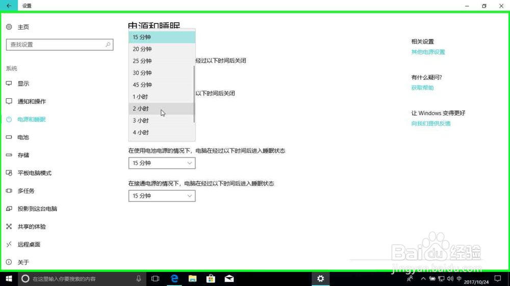Select 3 小时 in the dropdown list

tap(162, 121)
